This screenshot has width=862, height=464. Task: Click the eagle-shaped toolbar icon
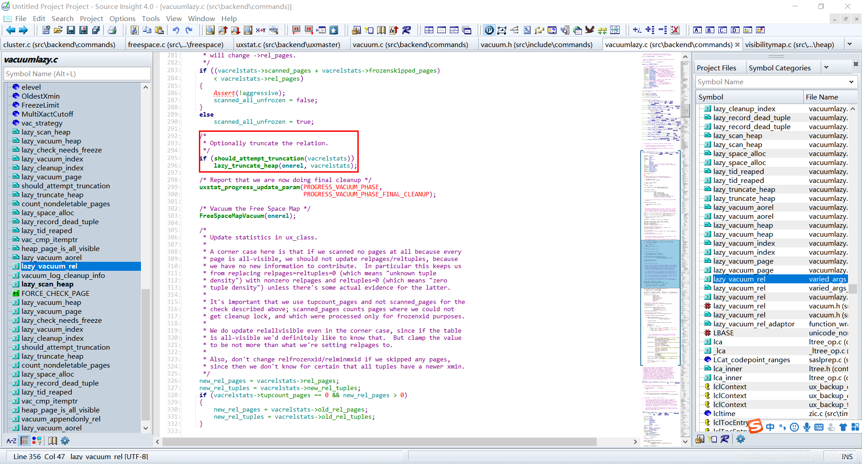tap(590, 30)
